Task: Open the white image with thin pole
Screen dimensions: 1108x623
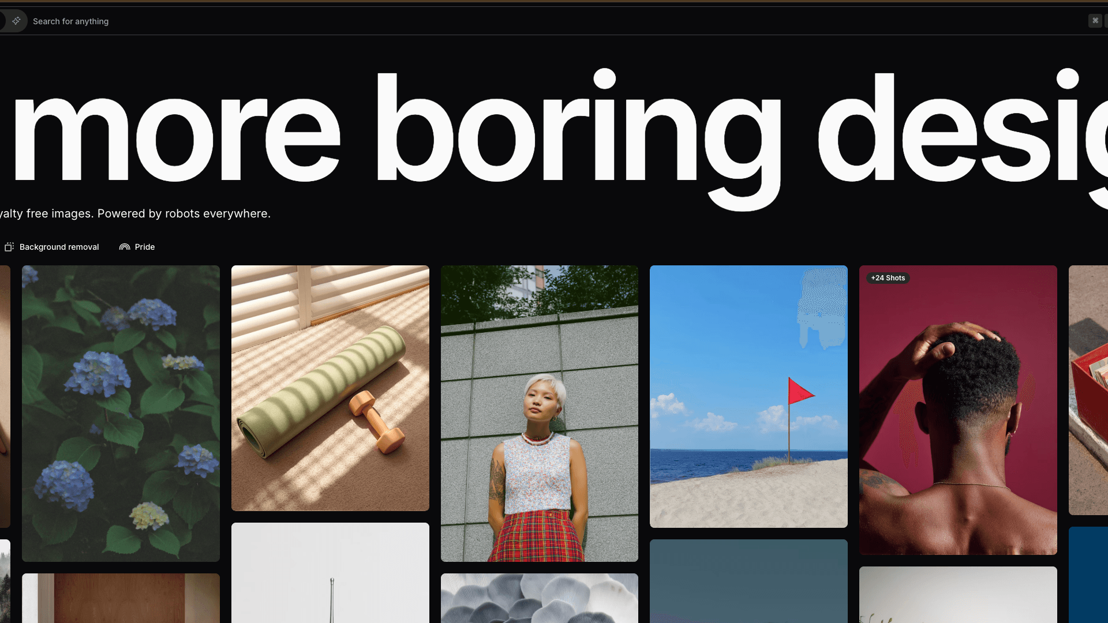Action: [330, 572]
